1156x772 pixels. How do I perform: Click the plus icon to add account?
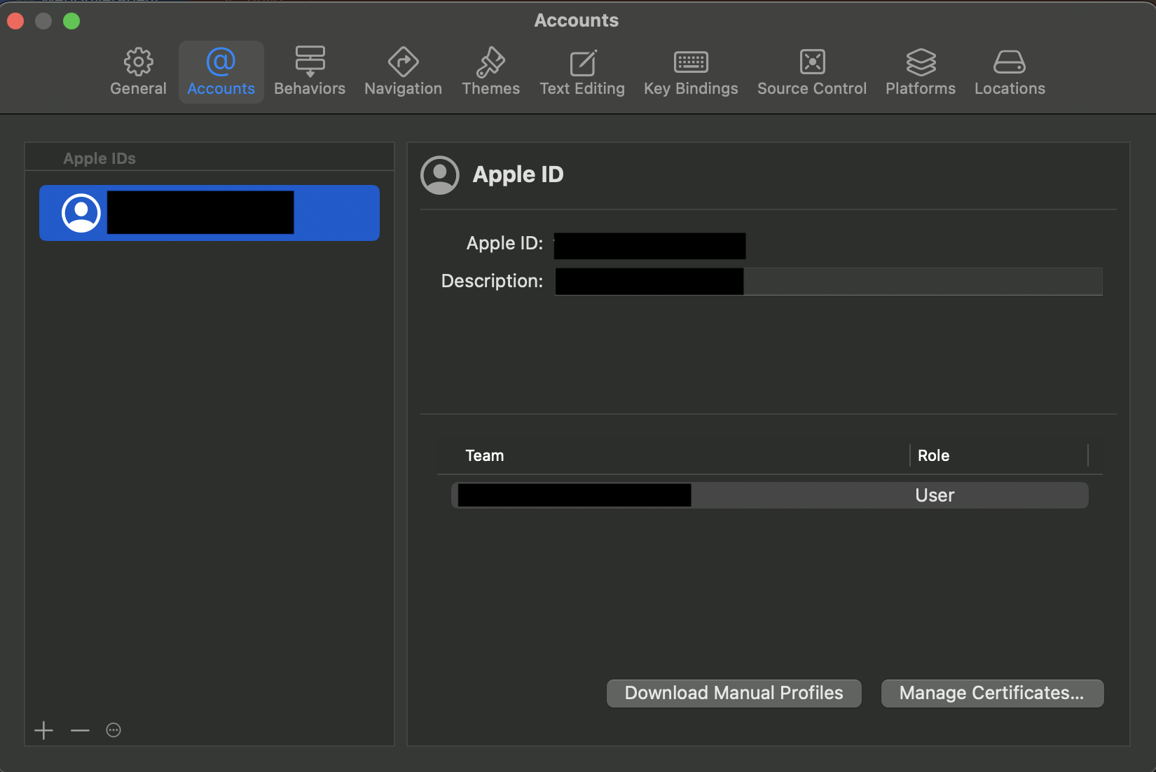click(x=43, y=730)
